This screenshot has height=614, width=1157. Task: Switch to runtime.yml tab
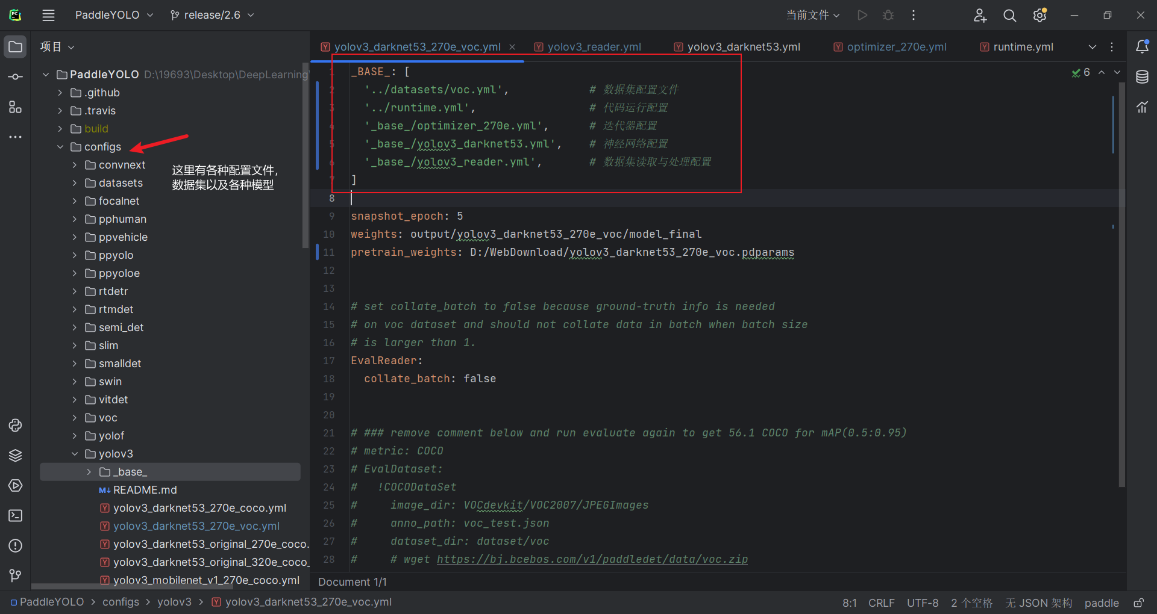[1017, 47]
